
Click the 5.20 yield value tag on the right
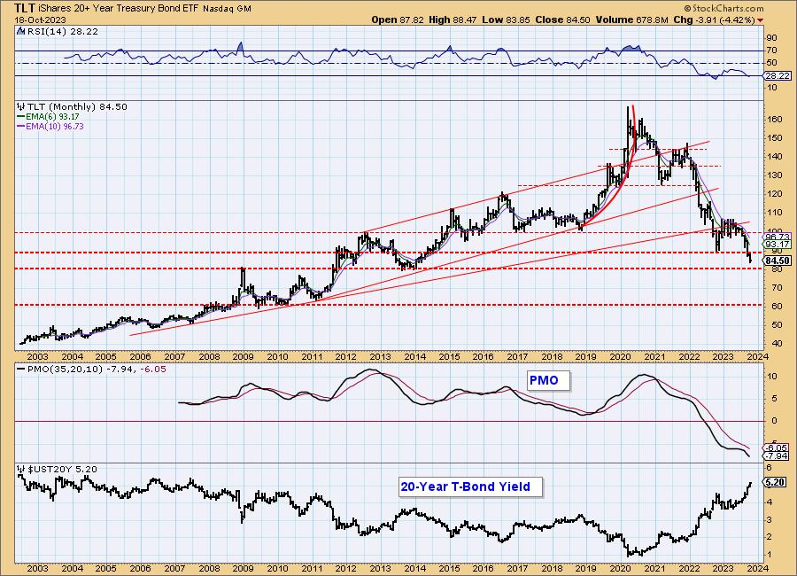click(776, 482)
